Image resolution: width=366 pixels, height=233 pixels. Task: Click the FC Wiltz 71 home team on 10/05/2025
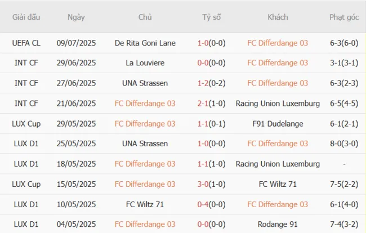click(x=145, y=204)
